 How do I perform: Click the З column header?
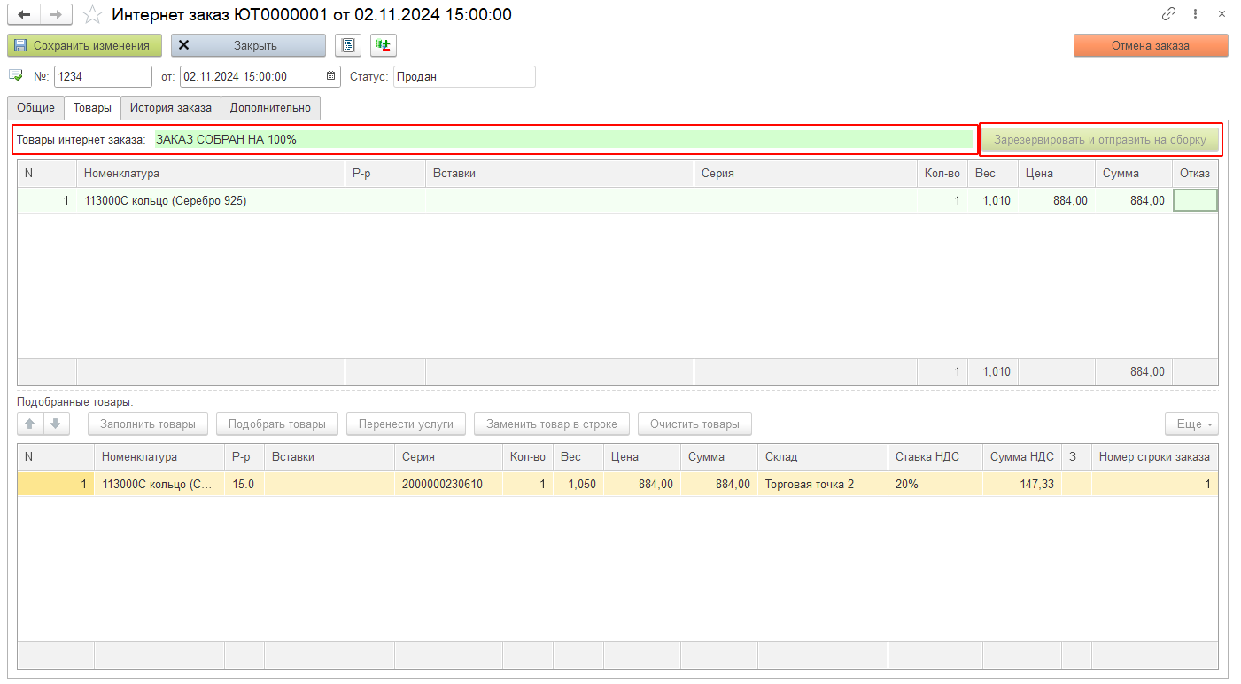pyautogui.click(x=1076, y=457)
